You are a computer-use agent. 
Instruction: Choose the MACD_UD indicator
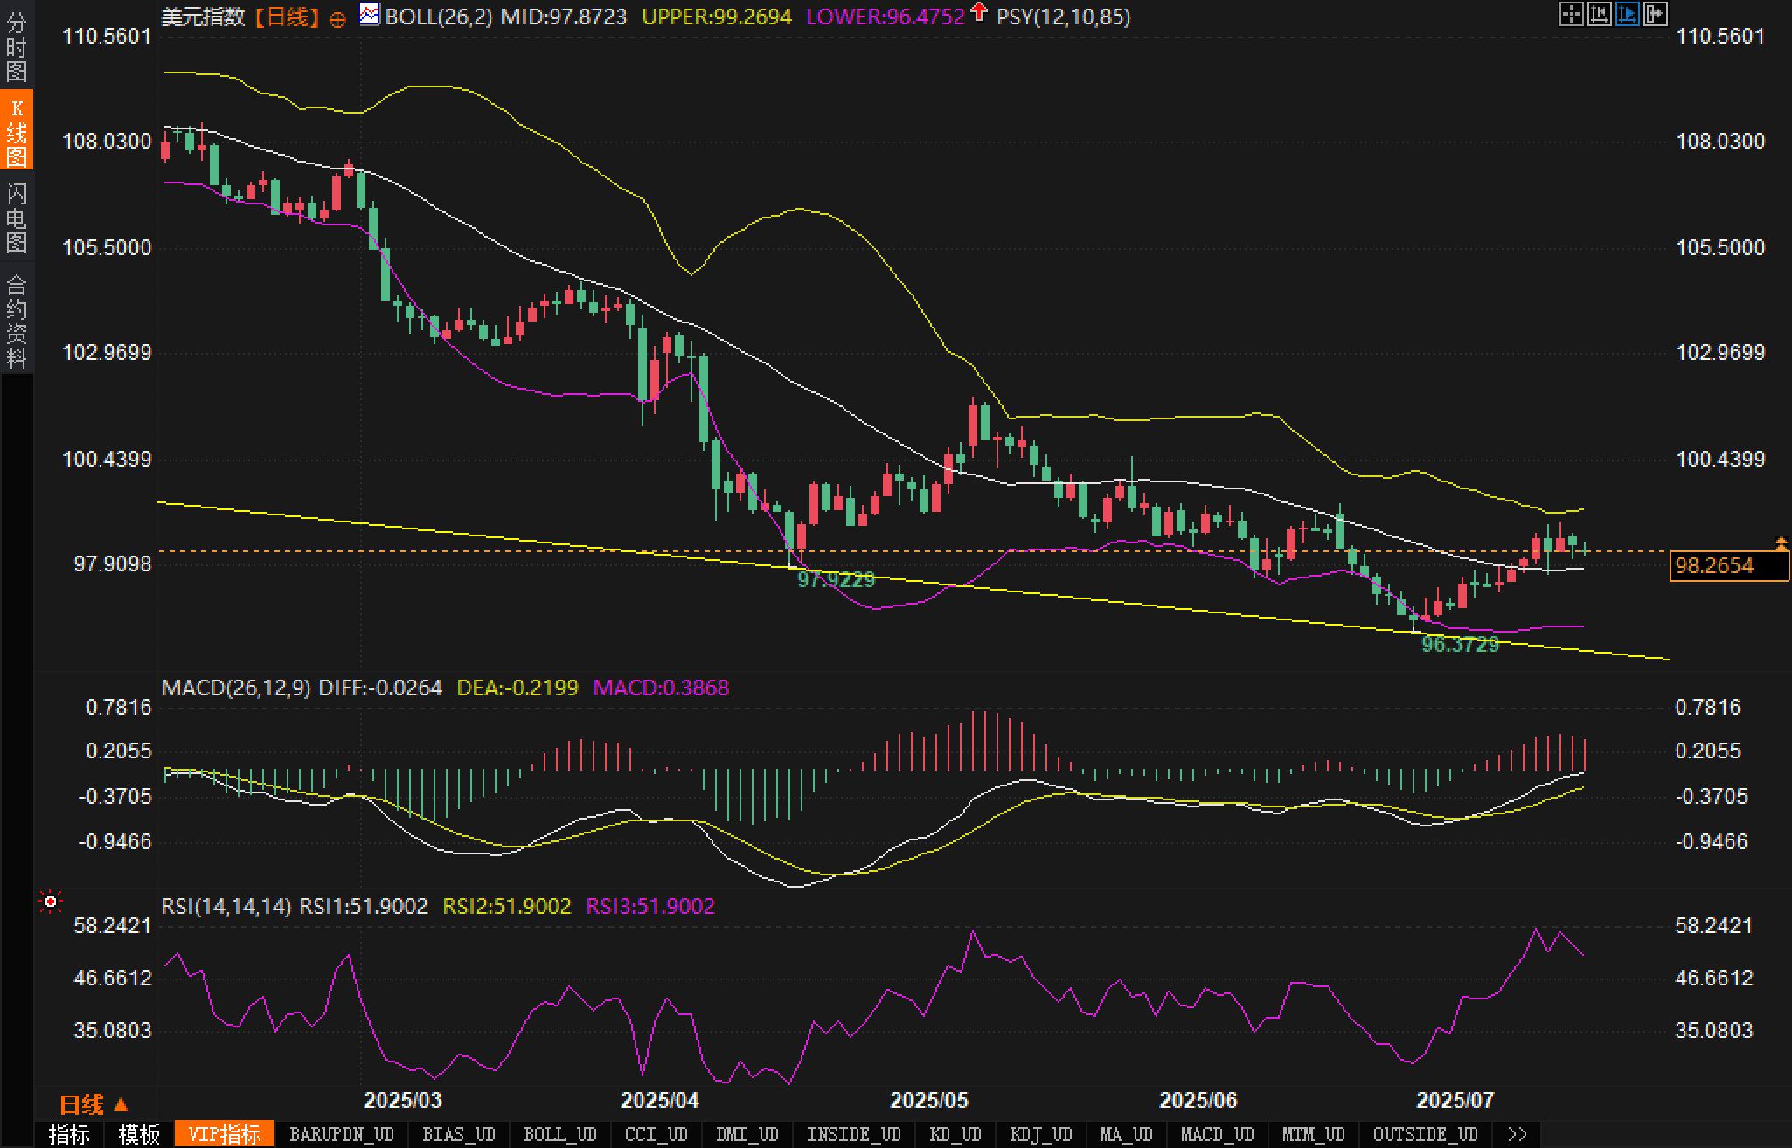coord(1217,1134)
